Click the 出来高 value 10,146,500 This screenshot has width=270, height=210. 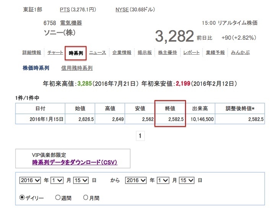[202, 119]
